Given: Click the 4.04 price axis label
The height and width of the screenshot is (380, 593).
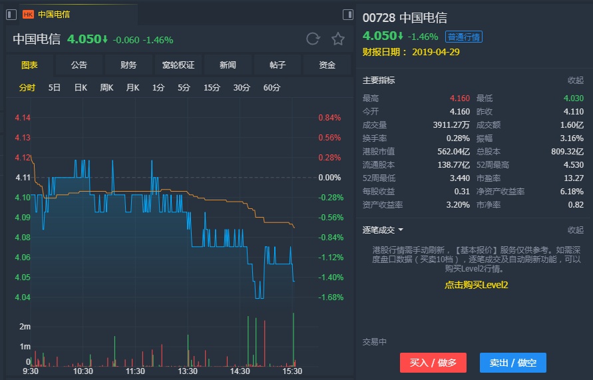Looking at the screenshot, I should click(x=23, y=297).
